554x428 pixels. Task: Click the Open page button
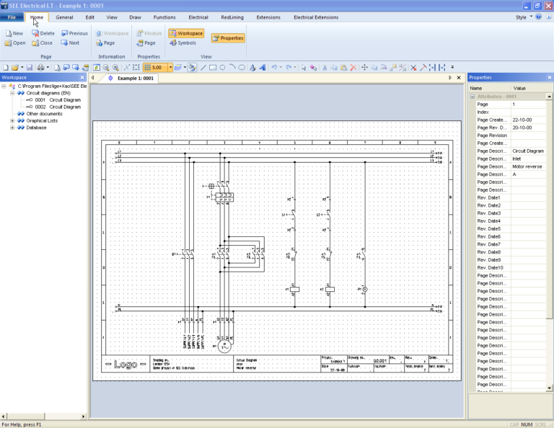point(15,43)
